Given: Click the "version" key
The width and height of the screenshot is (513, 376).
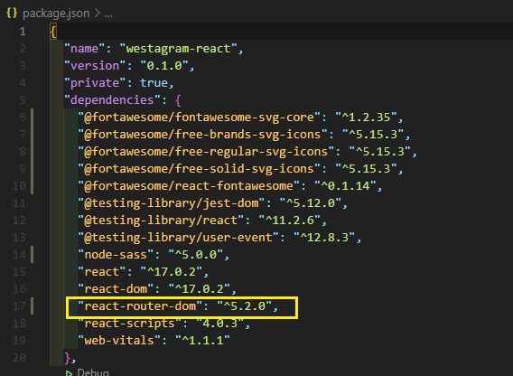Looking at the screenshot, I should point(95,66).
